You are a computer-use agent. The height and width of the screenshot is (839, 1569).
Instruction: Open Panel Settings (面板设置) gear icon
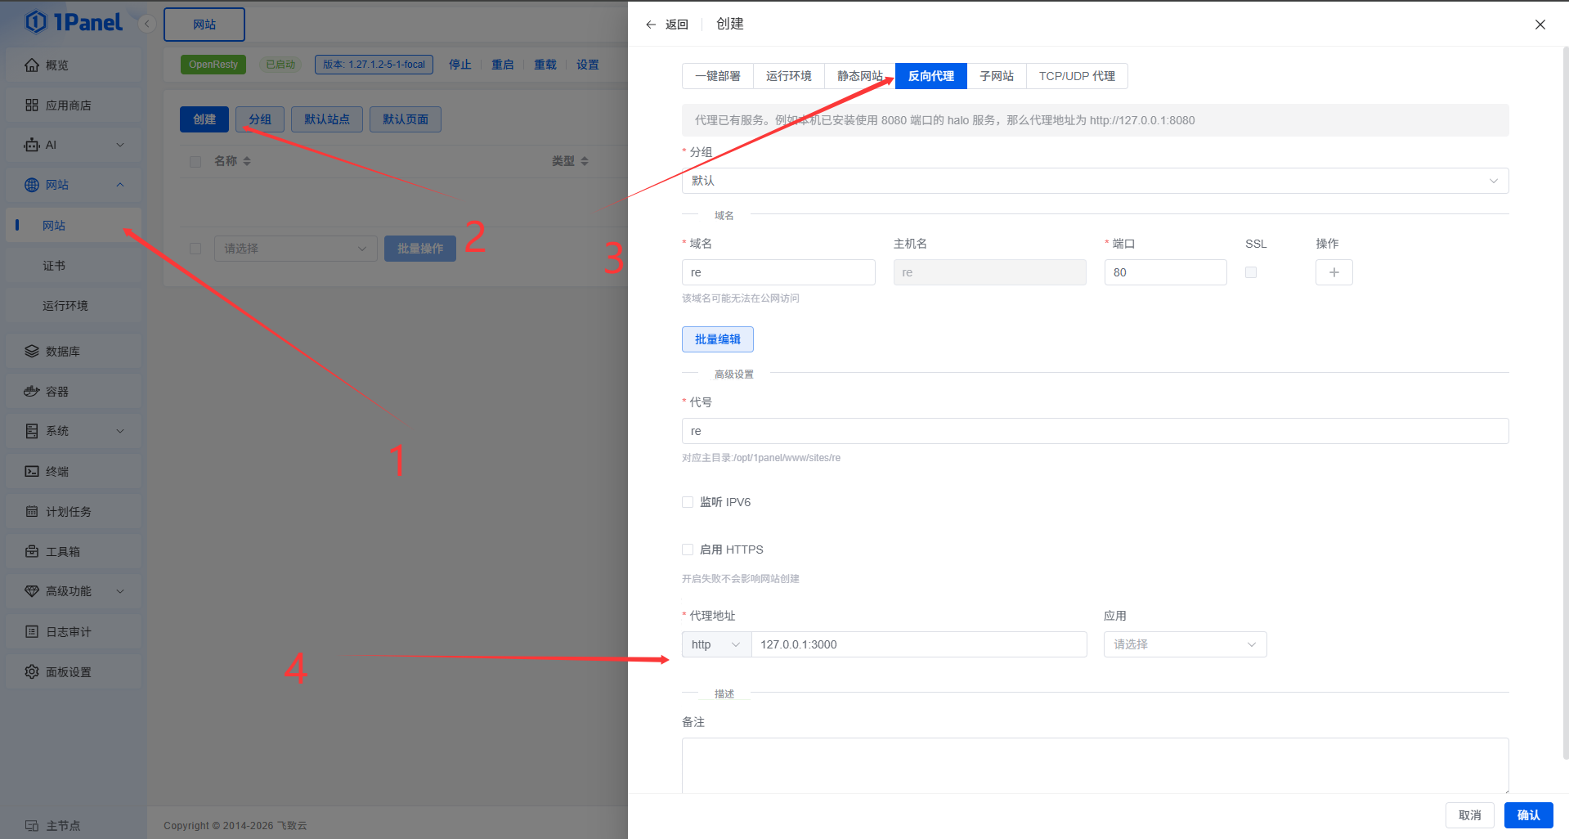pyautogui.click(x=32, y=672)
